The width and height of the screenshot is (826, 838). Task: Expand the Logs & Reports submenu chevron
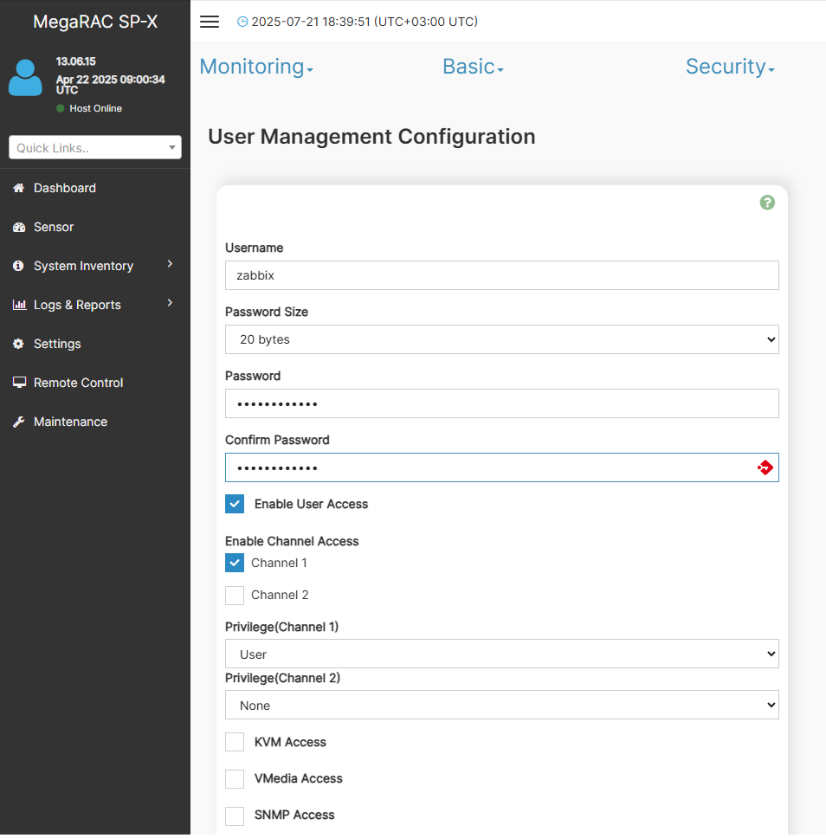(x=170, y=303)
